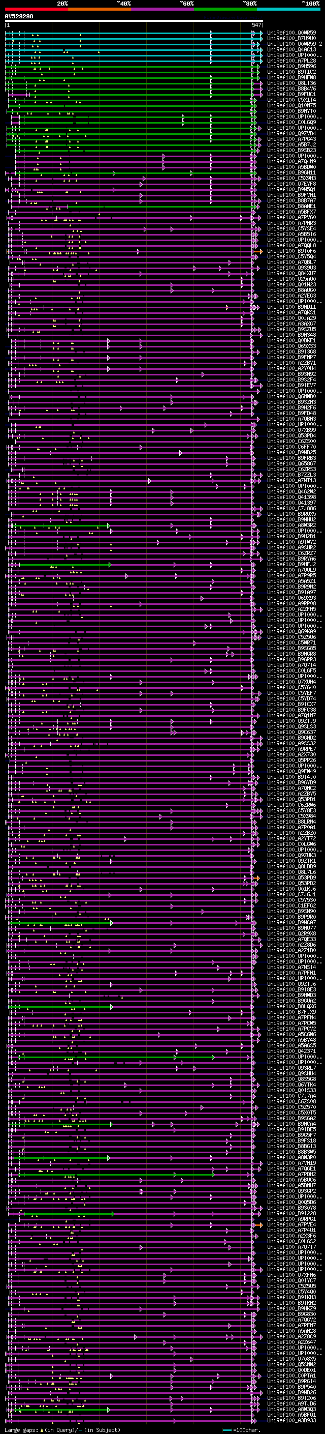Select hit label UniRef100_Q6MWD0

pos(291,396)
